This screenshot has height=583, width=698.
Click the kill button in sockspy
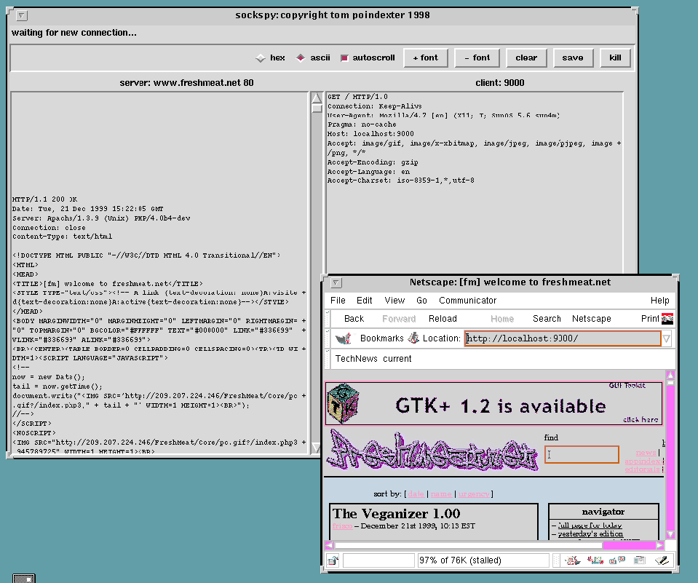pyautogui.click(x=615, y=57)
